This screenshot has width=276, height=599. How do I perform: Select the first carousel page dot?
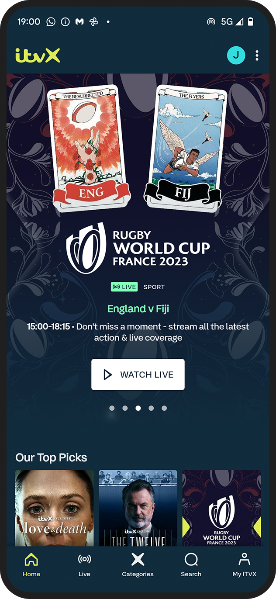pos(112,408)
